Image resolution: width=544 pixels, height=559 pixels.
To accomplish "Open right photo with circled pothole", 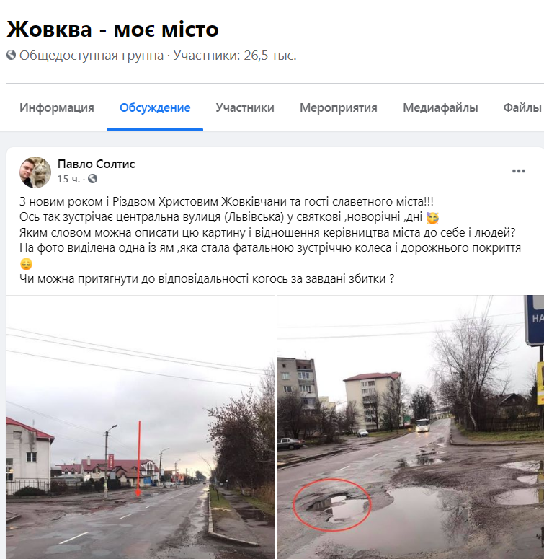I will (x=411, y=427).
